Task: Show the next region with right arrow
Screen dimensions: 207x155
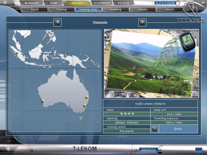Action: 142,22
